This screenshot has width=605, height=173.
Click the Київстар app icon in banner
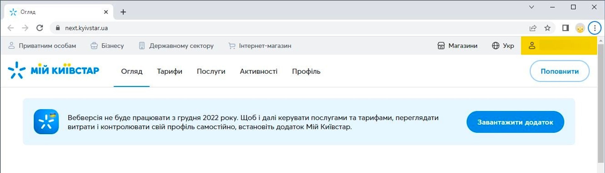click(46, 122)
